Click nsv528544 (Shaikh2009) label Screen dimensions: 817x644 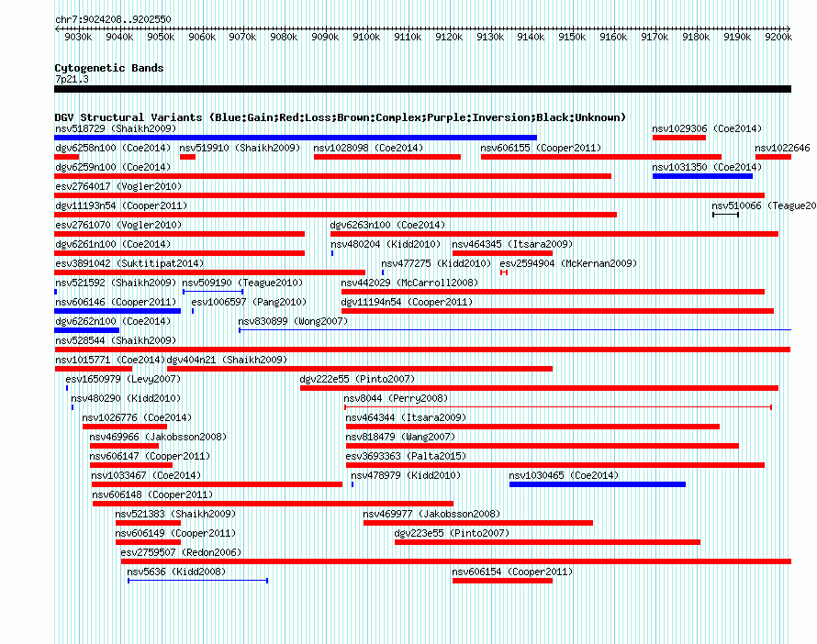coord(116,340)
